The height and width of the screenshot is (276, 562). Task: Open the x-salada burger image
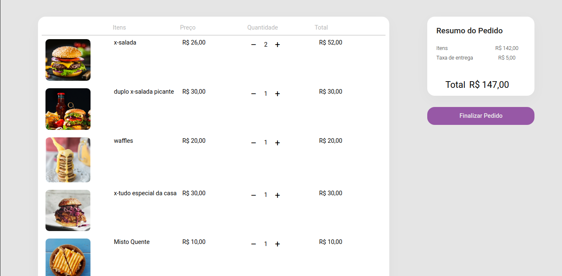(68, 60)
